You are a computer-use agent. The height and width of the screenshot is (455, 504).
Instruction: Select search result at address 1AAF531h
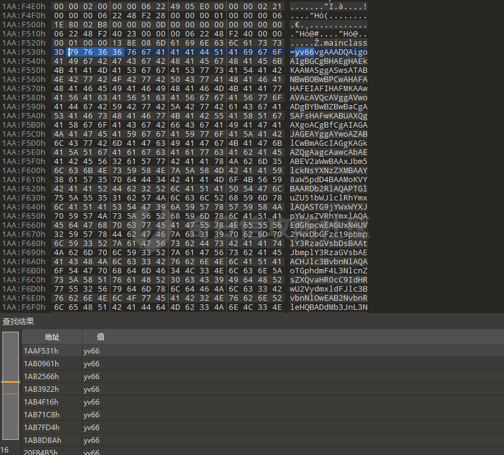41,351
